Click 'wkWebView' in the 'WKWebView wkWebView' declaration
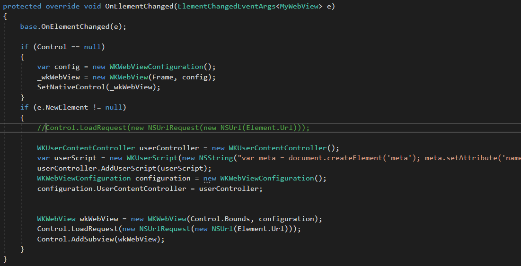The height and width of the screenshot is (266, 521). pyautogui.click(x=99, y=219)
